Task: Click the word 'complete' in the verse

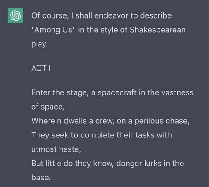Action: point(97,135)
